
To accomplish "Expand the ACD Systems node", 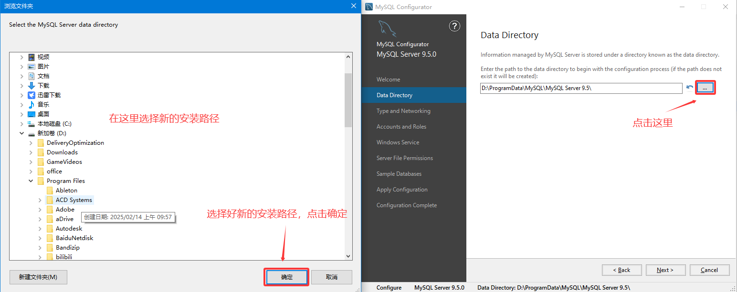I will pyautogui.click(x=40, y=200).
